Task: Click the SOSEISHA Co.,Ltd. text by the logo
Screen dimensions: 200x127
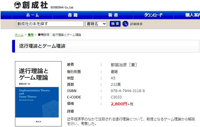Action: tap(62, 7)
